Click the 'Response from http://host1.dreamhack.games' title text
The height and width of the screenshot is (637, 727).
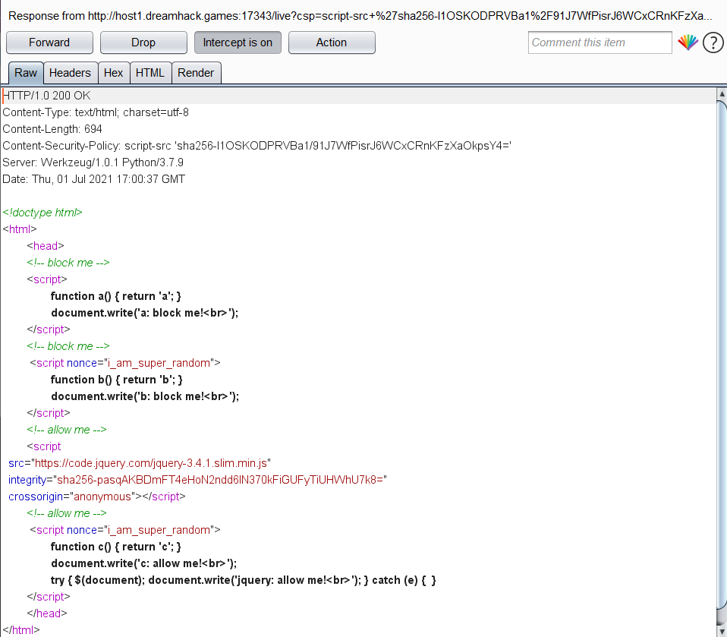click(x=360, y=16)
